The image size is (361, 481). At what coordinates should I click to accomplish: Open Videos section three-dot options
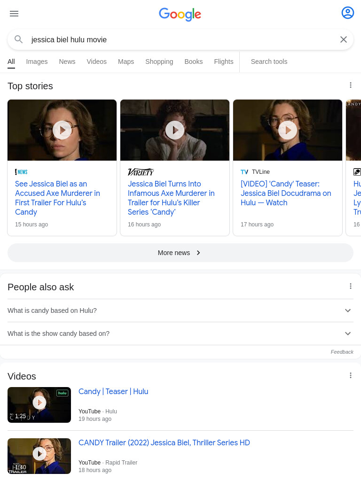(350, 375)
